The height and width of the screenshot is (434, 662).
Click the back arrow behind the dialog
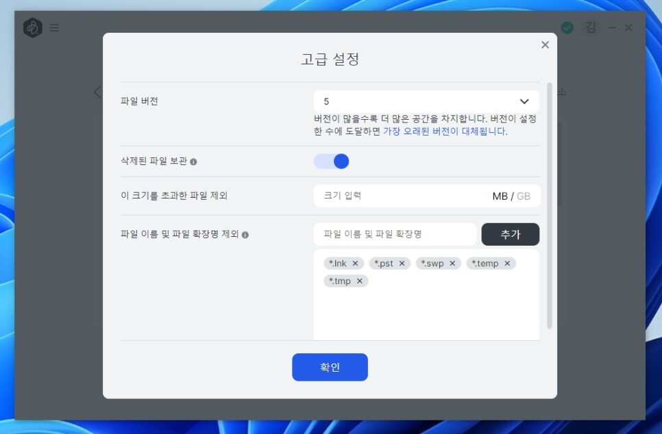point(97,92)
